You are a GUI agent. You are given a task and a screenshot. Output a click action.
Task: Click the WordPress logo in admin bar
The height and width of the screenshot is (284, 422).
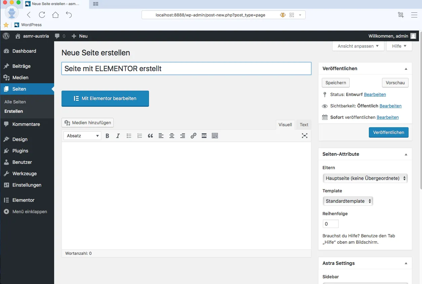(x=6, y=36)
